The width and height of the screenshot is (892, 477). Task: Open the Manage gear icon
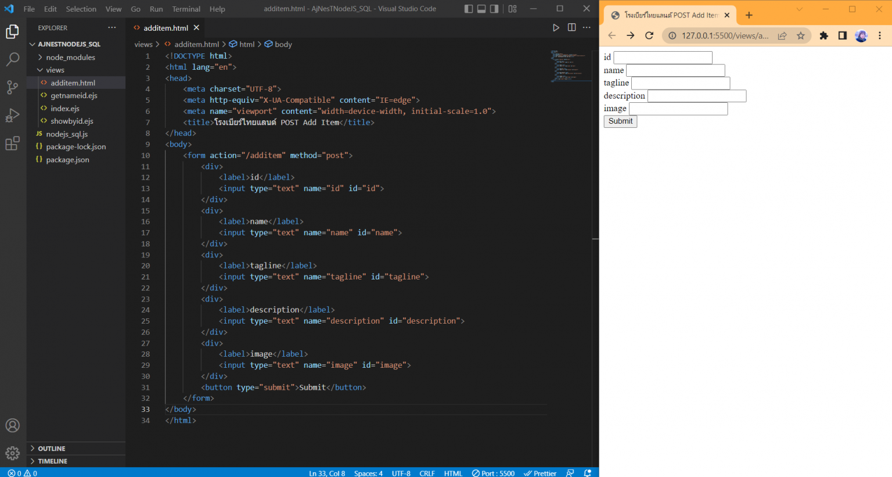pyautogui.click(x=12, y=453)
